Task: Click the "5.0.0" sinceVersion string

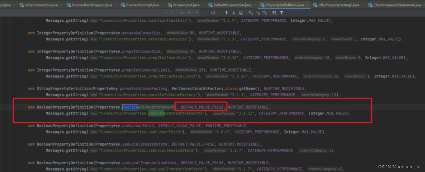Action: (x=222, y=132)
